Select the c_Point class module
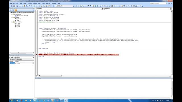The image size is (182, 102). coord(18,24)
